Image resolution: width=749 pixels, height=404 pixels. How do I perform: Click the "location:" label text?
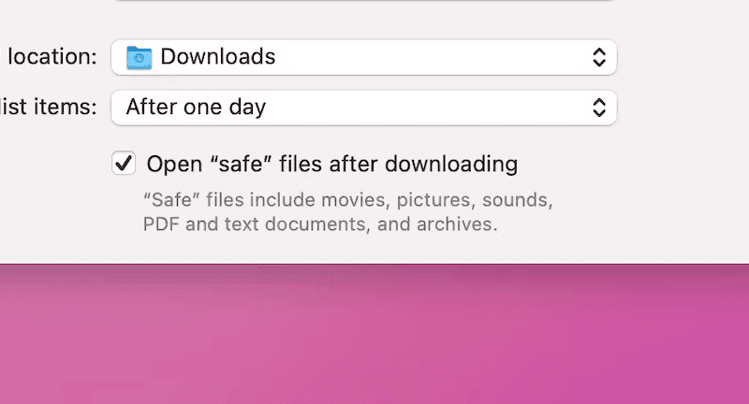(x=52, y=57)
